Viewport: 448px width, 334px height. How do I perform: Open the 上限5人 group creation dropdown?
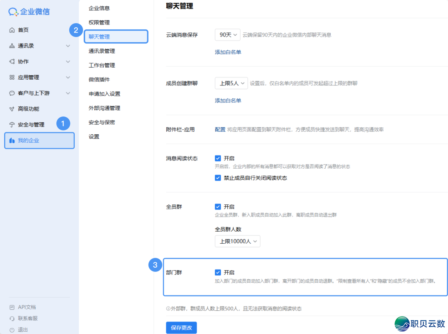pyautogui.click(x=231, y=83)
